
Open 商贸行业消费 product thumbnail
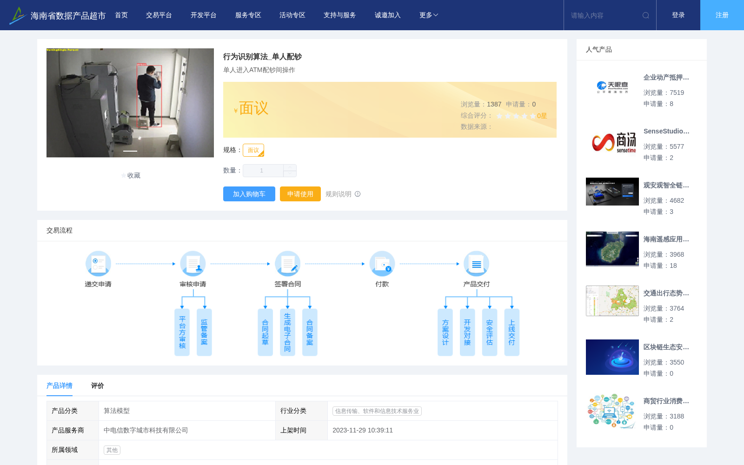pyautogui.click(x=612, y=411)
